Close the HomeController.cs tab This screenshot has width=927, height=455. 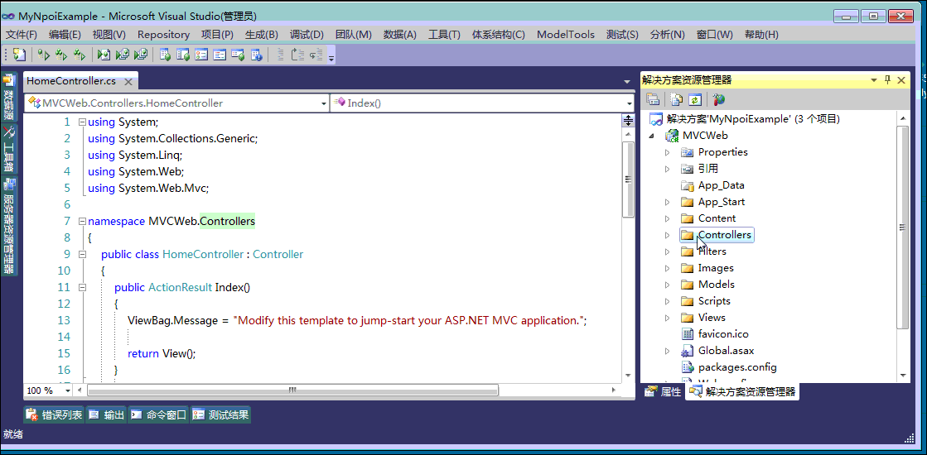tap(128, 81)
